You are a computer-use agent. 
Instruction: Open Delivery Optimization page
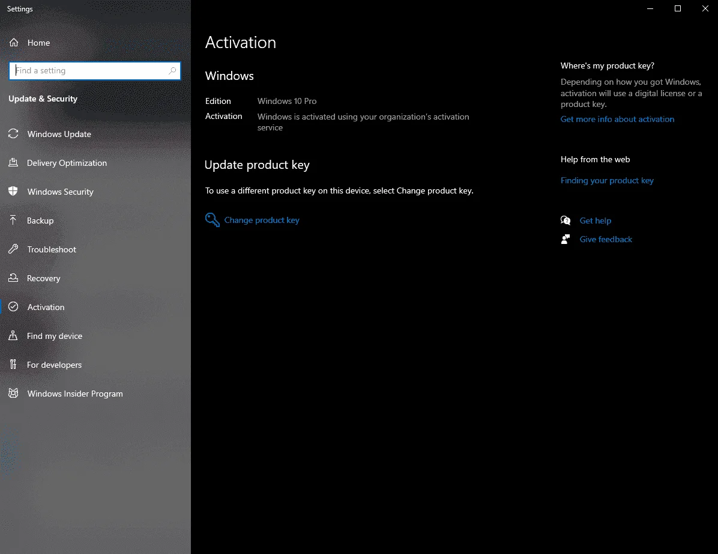pyautogui.click(x=95, y=163)
